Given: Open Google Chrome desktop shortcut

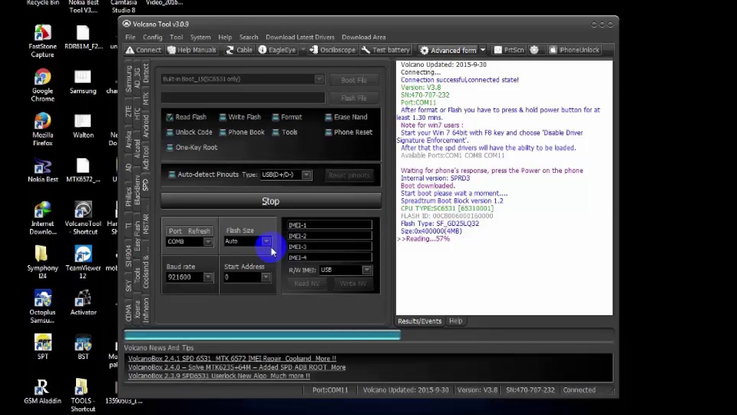Looking at the screenshot, I should tap(43, 86).
